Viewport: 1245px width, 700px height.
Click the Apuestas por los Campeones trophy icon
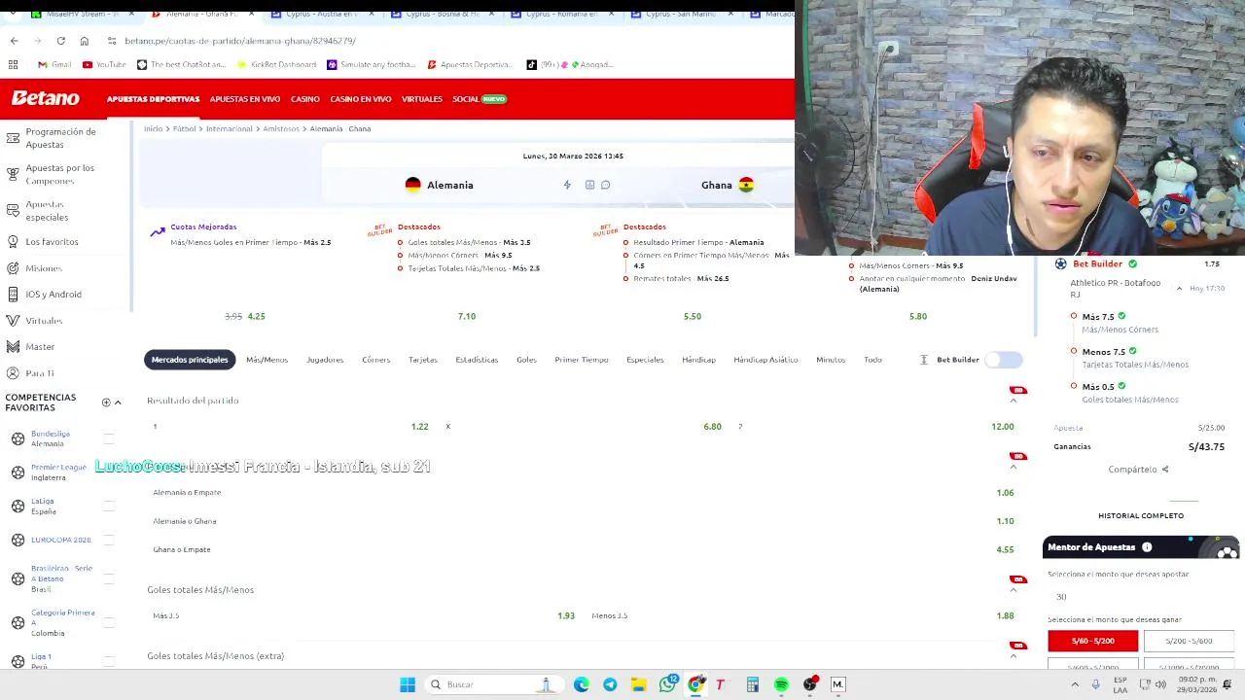click(x=13, y=174)
